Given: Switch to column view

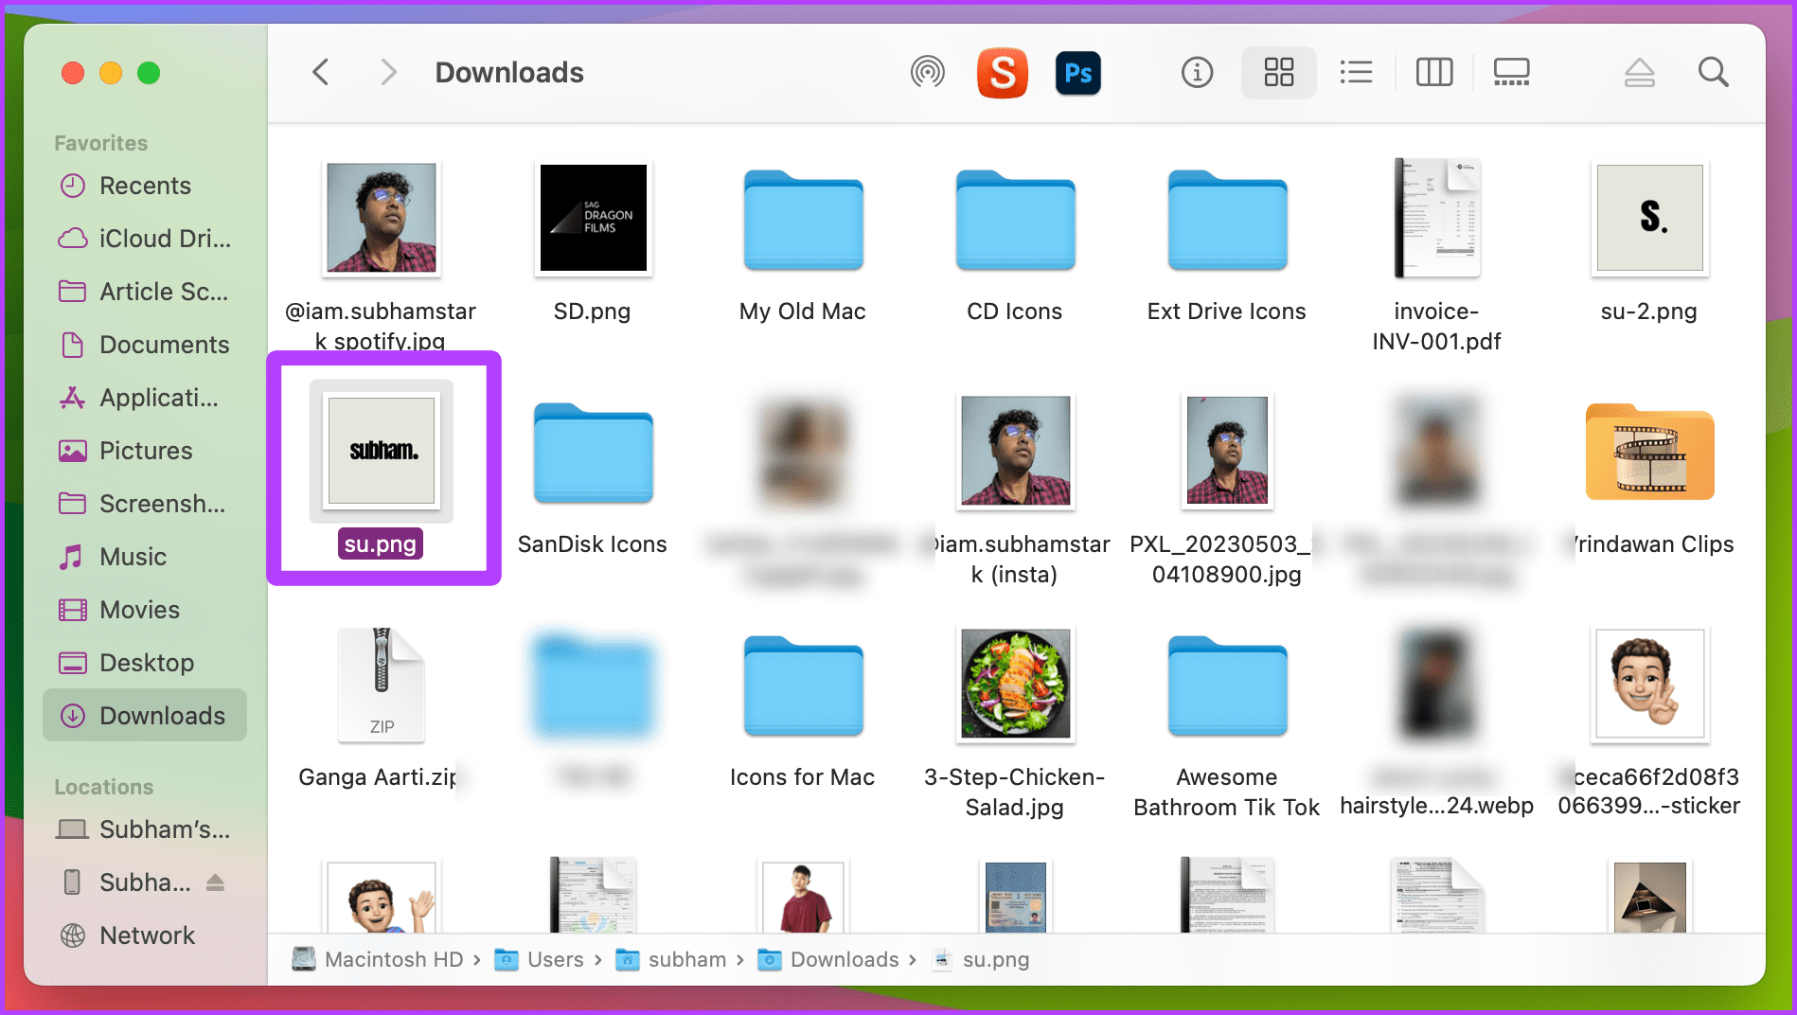Looking at the screenshot, I should pos(1433,72).
